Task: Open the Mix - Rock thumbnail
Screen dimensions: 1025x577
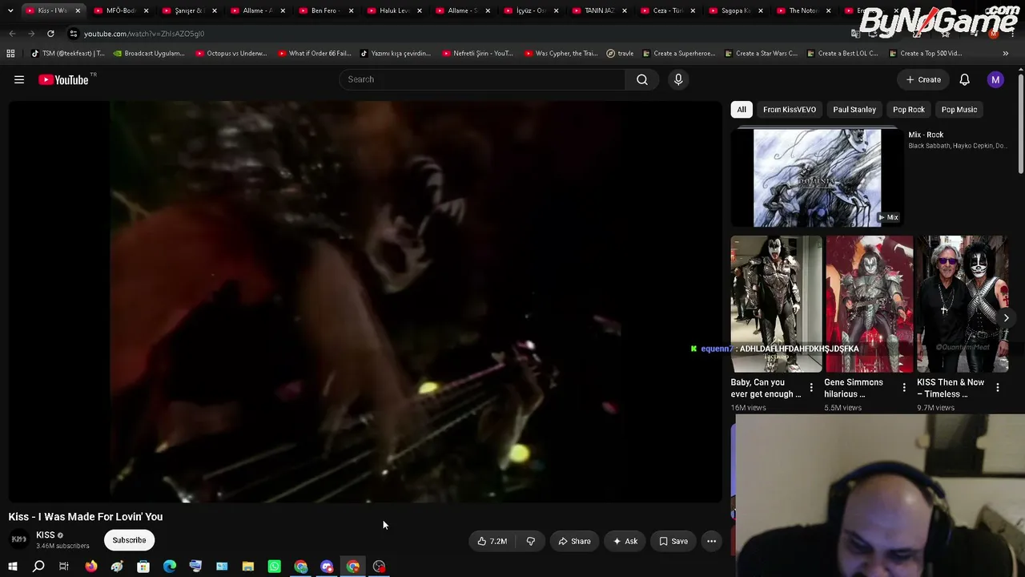Action: point(817,178)
